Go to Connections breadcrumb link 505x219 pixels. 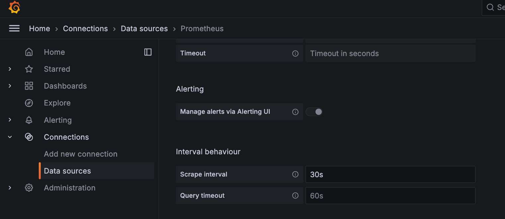point(85,29)
